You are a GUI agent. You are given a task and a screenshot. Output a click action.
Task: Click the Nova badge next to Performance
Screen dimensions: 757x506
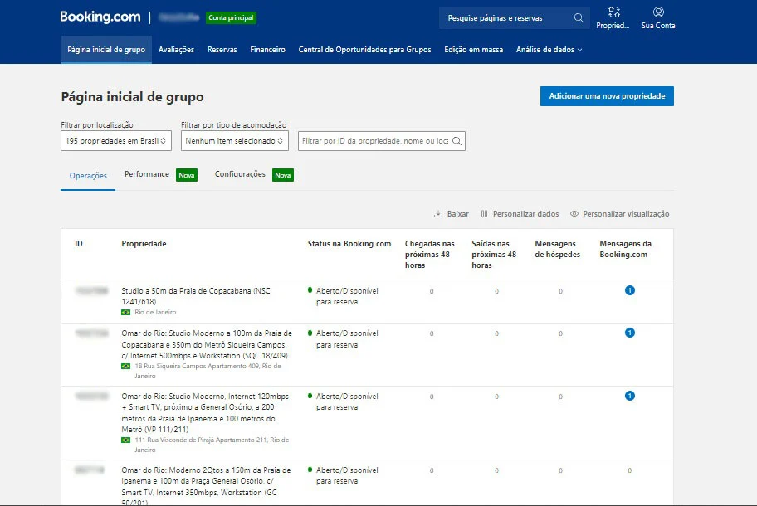pyautogui.click(x=187, y=175)
